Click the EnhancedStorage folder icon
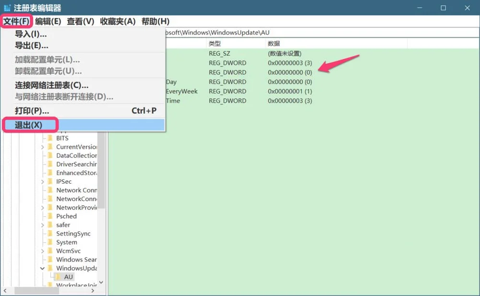The height and width of the screenshot is (296, 480). pos(50,173)
